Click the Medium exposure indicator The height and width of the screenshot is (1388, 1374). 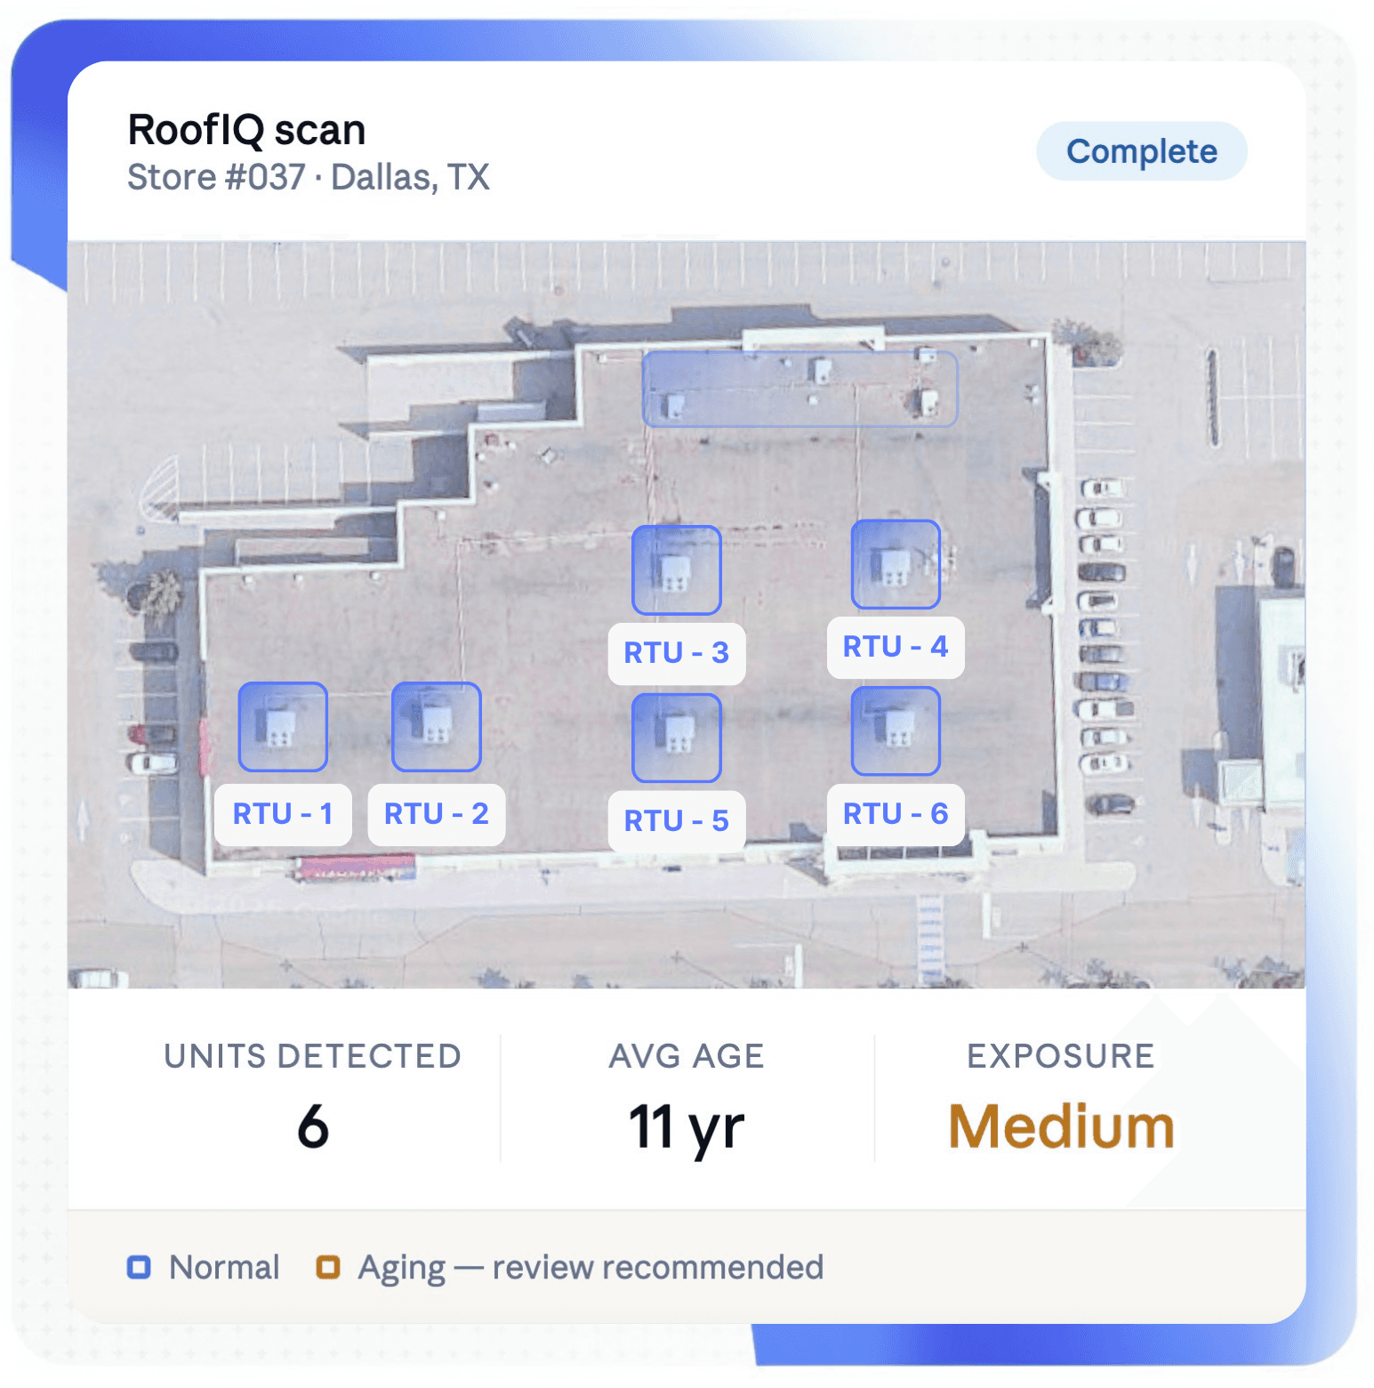1060,1124
